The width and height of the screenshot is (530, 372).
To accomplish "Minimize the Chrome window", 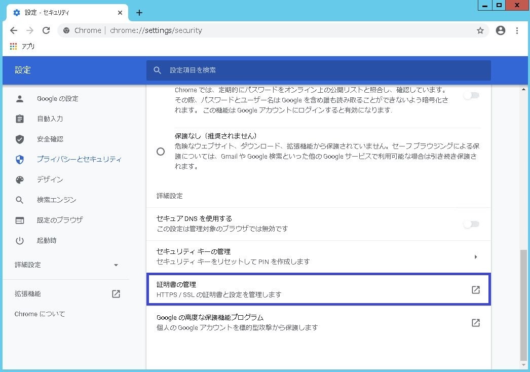I will [485, 5].
